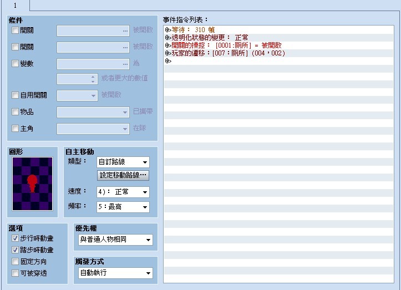Click the event graphic thumbnail

point(33,184)
